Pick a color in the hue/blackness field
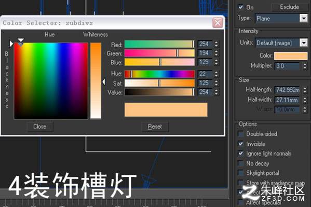This screenshot has height=207, width=311. 51,81
